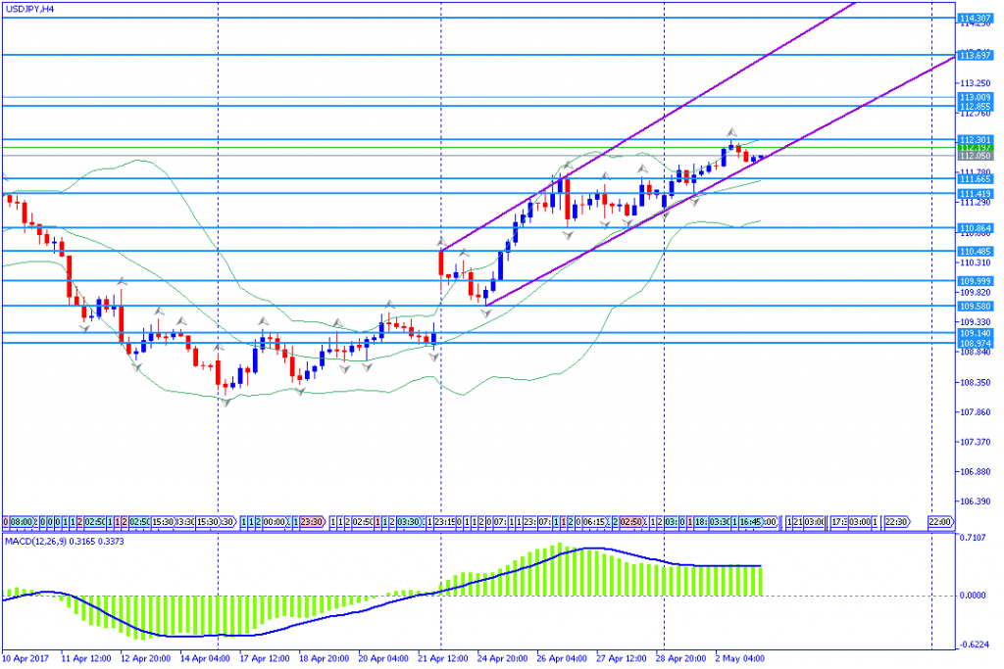Click the fractal arrow above the highest candle
1004x669 pixels.
[730, 131]
